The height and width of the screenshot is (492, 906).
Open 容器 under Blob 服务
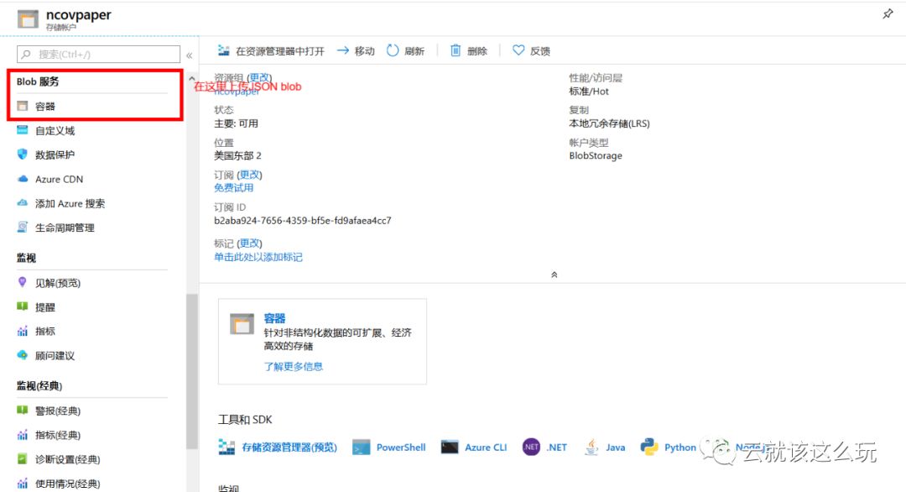[45, 107]
